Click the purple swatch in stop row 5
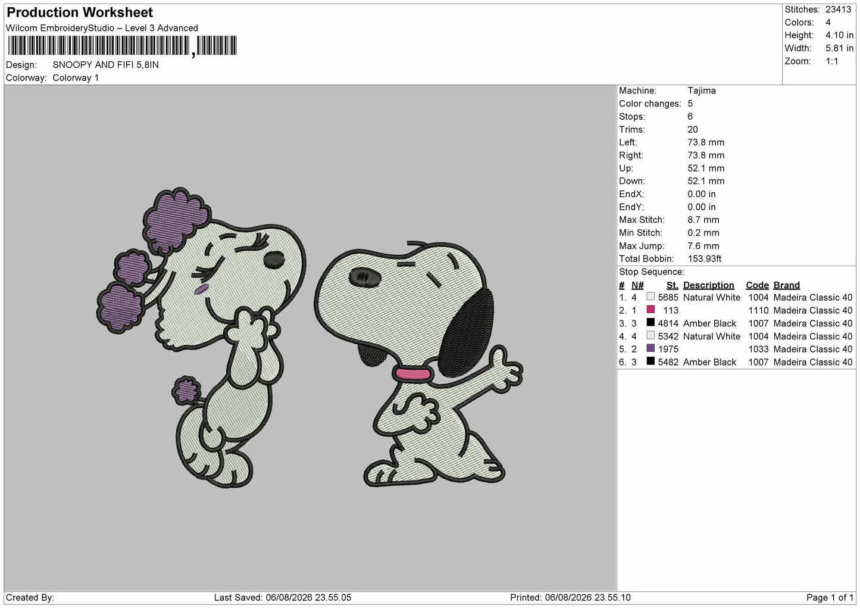860x608 pixels. pyautogui.click(x=651, y=348)
